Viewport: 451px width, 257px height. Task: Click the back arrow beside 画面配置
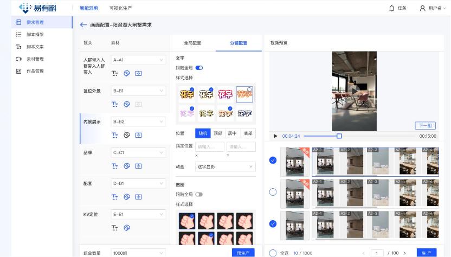pos(83,25)
